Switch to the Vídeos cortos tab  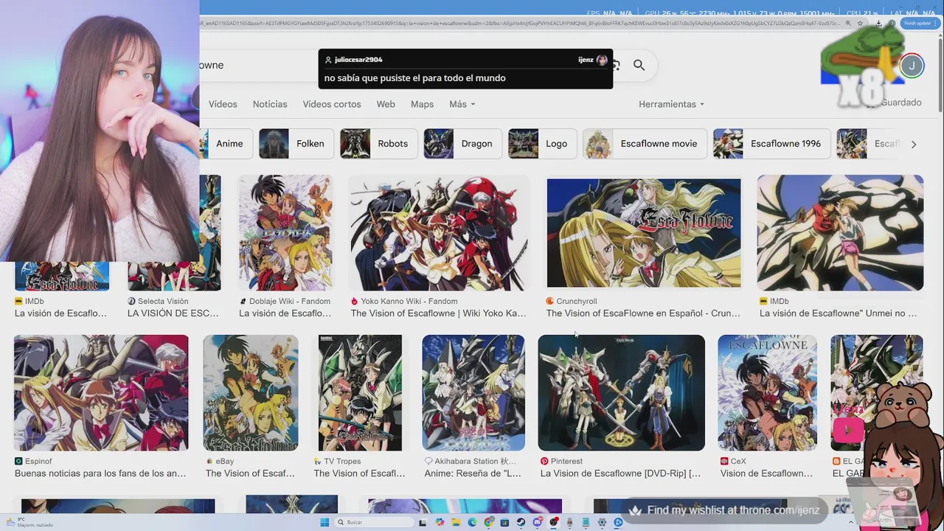pos(332,104)
